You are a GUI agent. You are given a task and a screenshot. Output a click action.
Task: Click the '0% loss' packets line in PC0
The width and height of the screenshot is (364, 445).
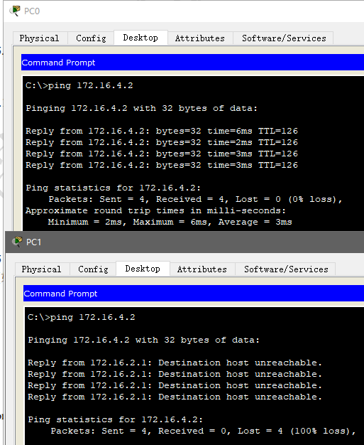click(195, 199)
